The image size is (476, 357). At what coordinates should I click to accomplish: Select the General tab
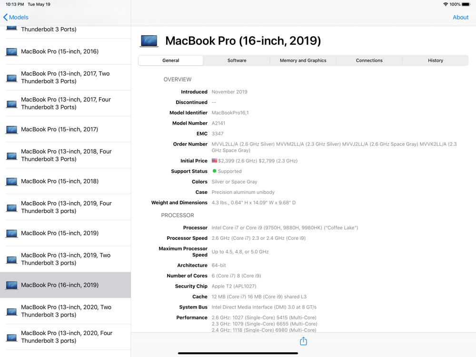[170, 60]
